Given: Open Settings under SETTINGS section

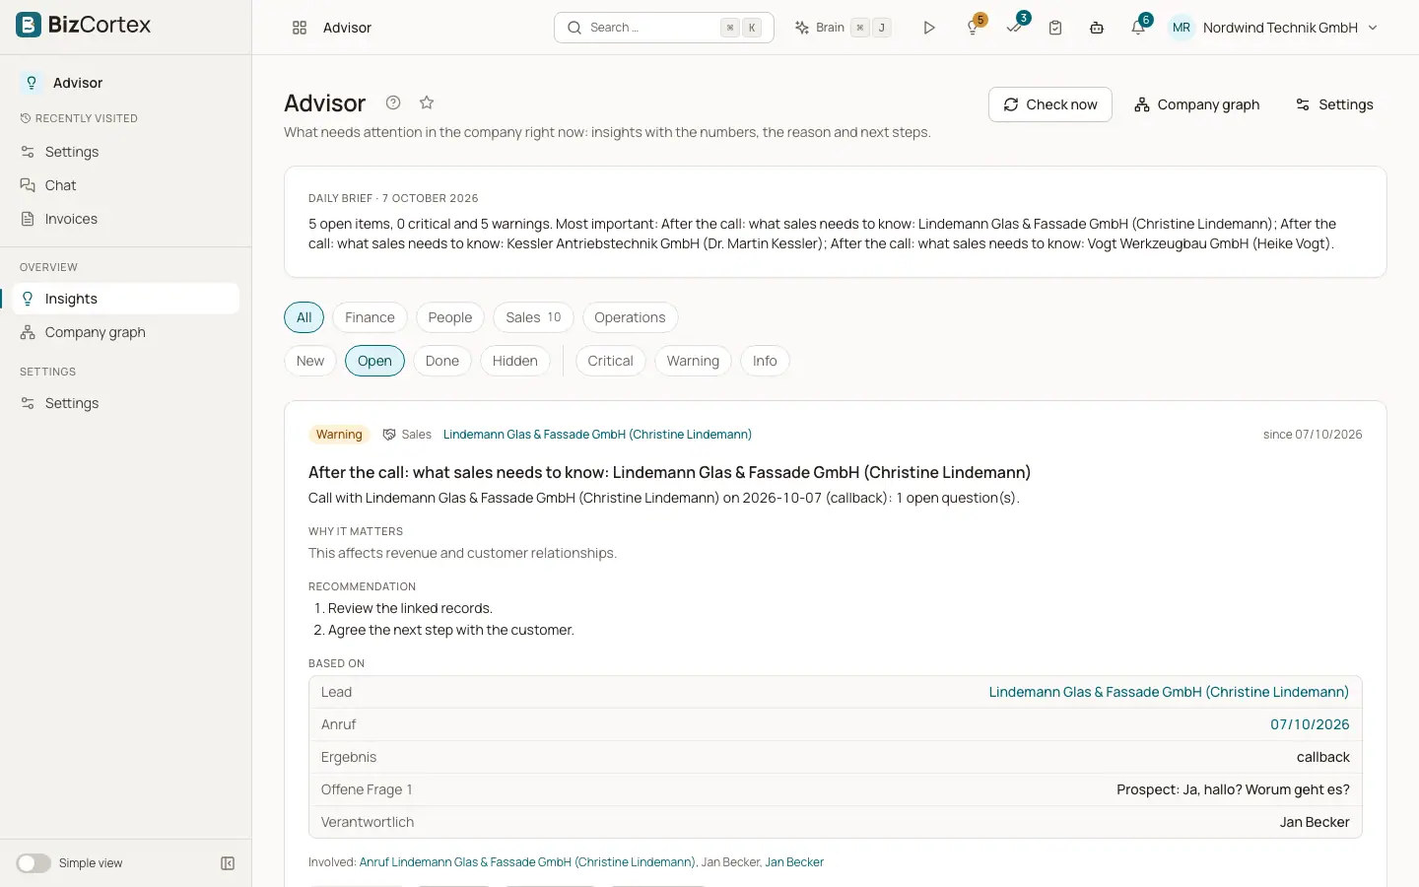Looking at the screenshot, I should [126, 403].
